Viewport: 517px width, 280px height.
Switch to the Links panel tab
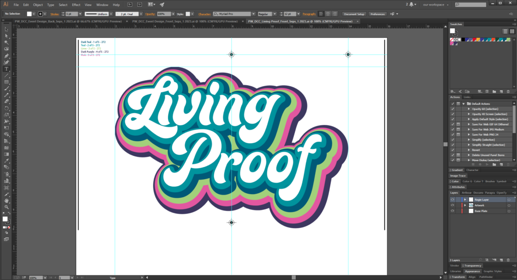click(467, 97)
